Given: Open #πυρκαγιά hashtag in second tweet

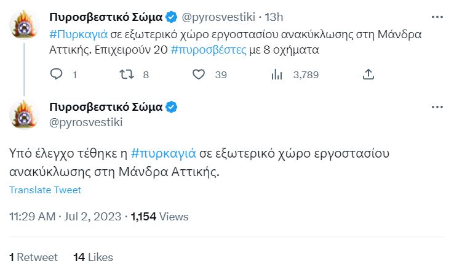Looking at the screenshot, I should (x=163, y=155).
